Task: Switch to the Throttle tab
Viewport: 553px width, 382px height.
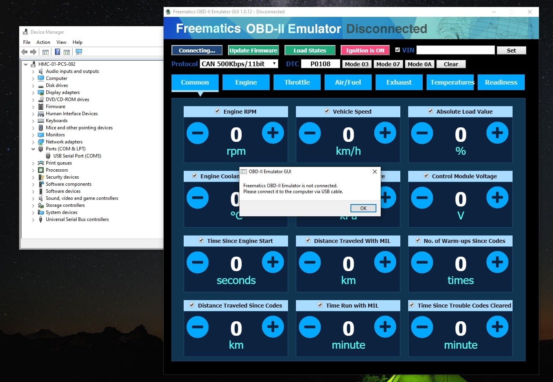Action: (x=297, y=82)
